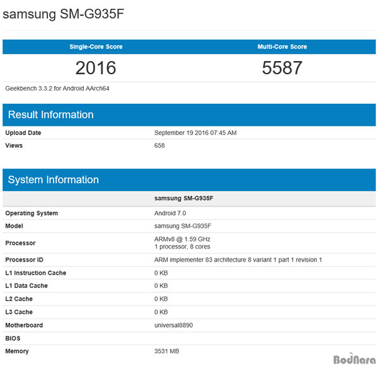The height and width of the screenshot is (366, 378).
Task: Select ARMv8 @ 1.59 GHz text
Action: click(182, 239)
